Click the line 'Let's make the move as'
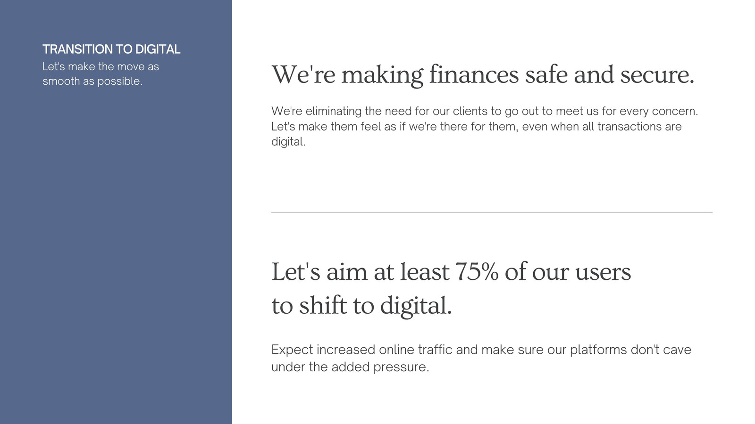This screenshot has width=755, height=424. (101, 66)
